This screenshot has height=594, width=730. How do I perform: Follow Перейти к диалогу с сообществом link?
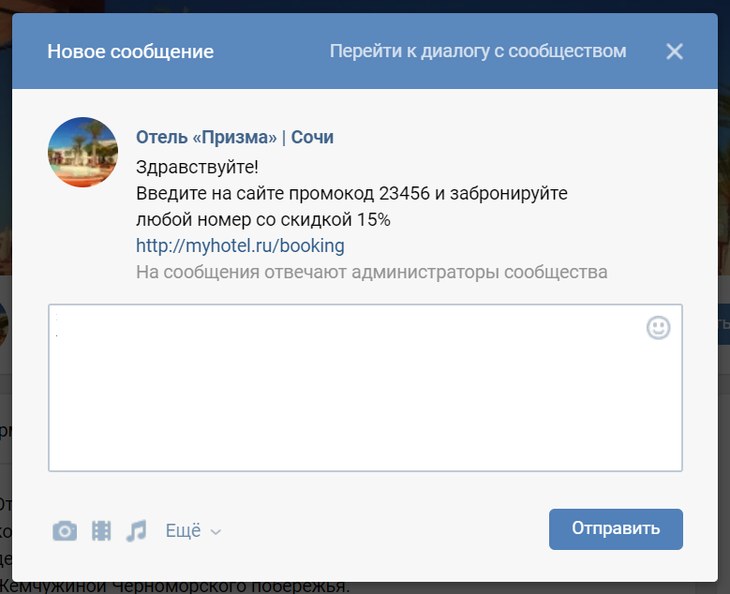477,51
